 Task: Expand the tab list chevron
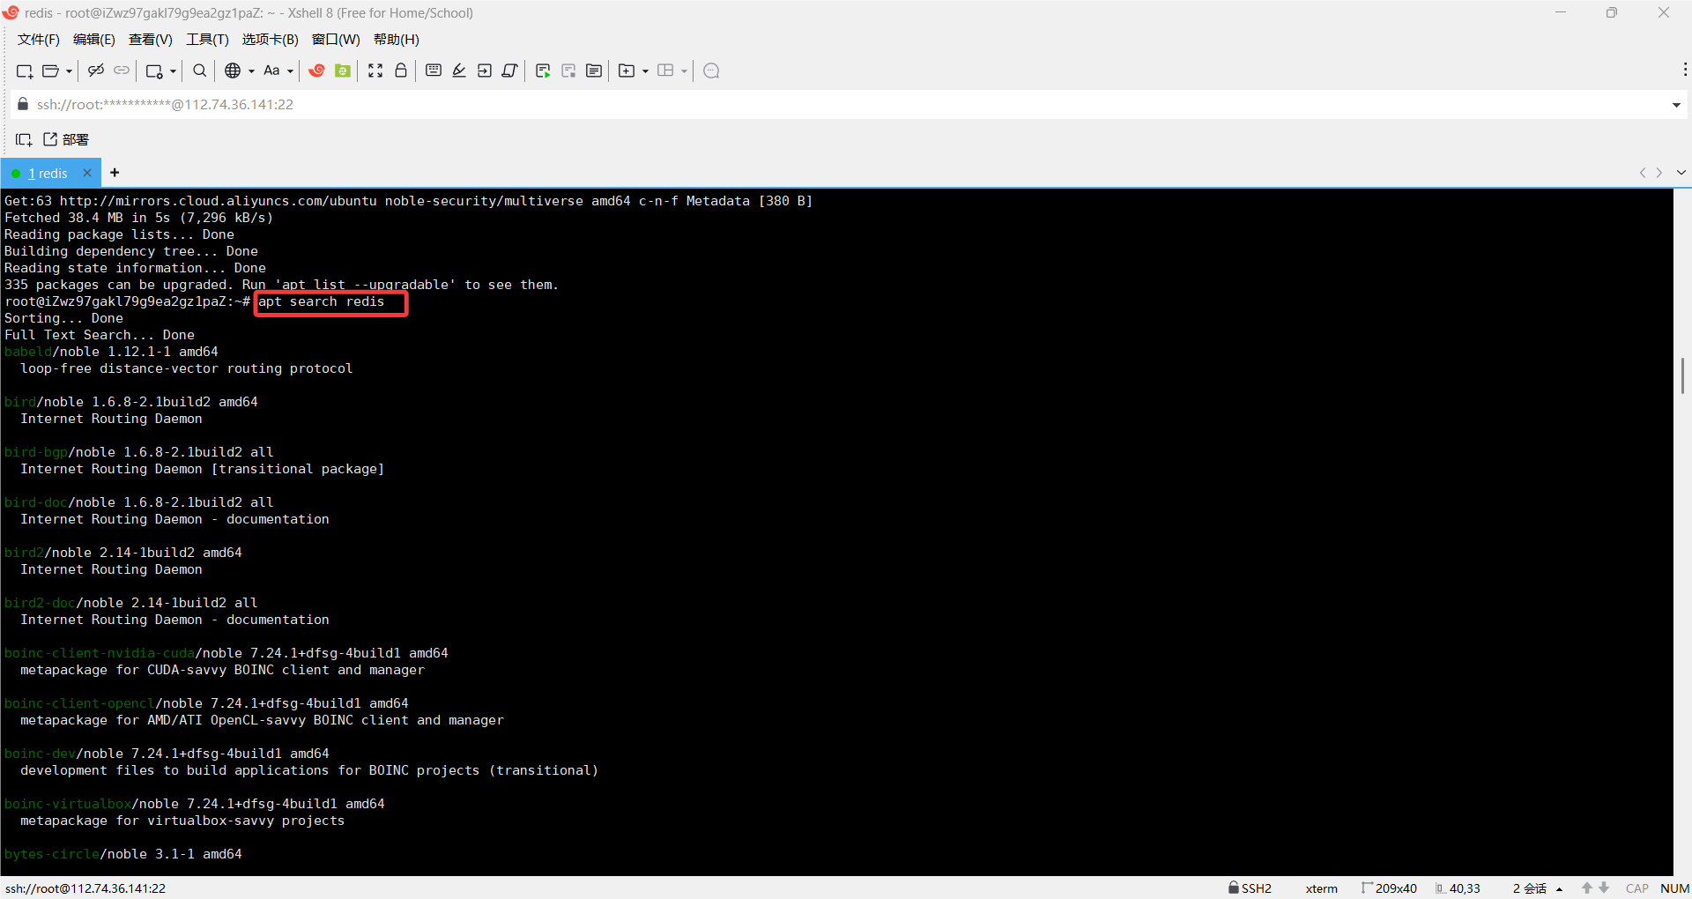coord(1681,173)
